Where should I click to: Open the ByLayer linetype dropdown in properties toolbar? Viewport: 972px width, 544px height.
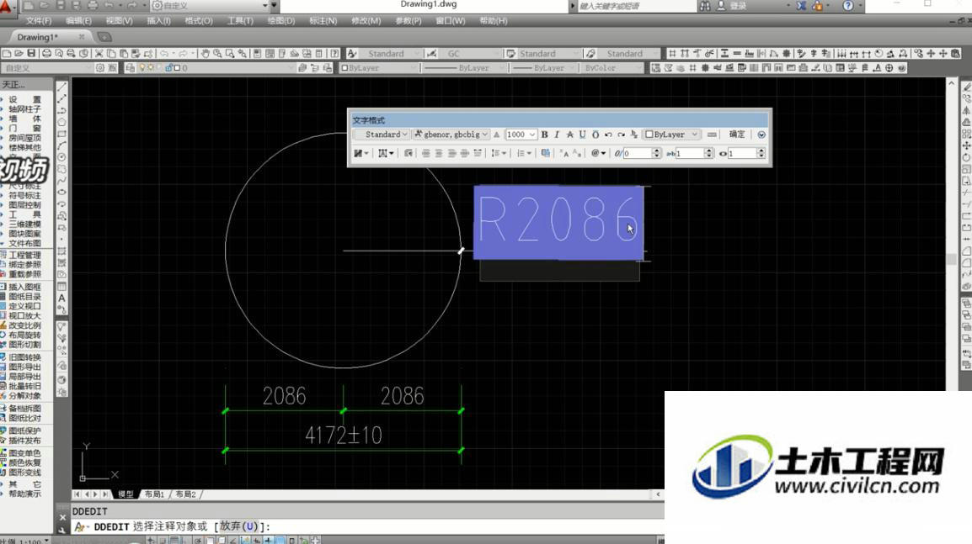click(464, 68)
